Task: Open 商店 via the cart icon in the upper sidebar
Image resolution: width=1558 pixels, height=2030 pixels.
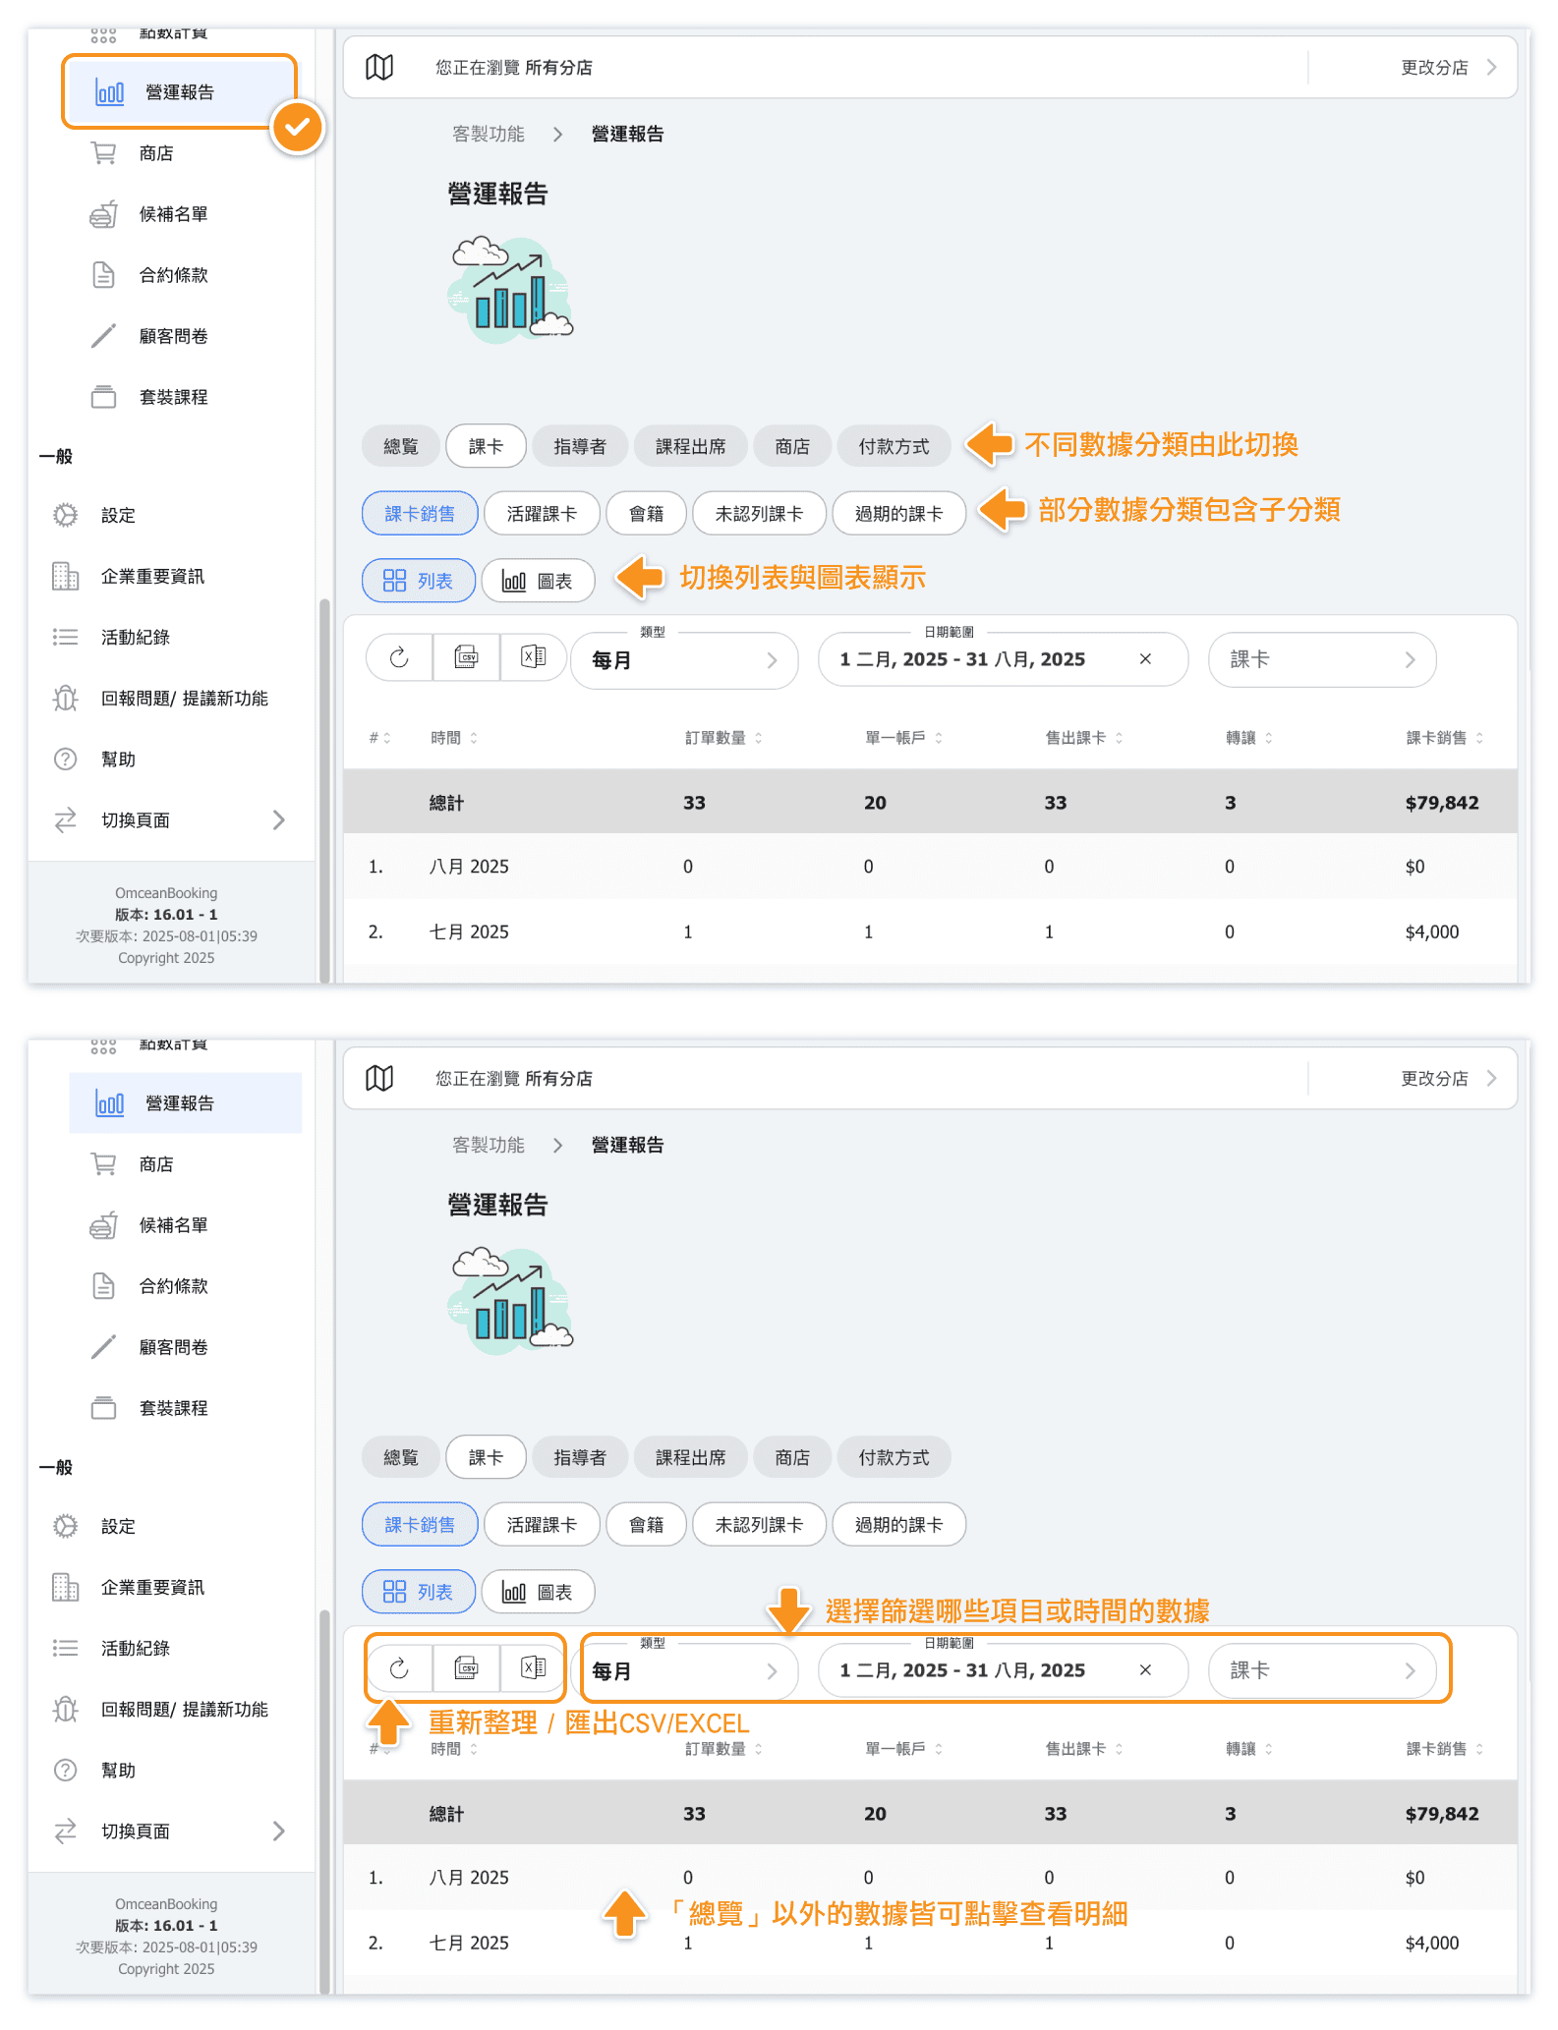Action: 104,153
